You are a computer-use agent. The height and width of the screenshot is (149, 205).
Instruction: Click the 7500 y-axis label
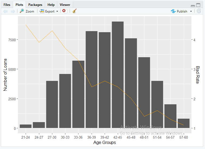[x=12, y=40]
